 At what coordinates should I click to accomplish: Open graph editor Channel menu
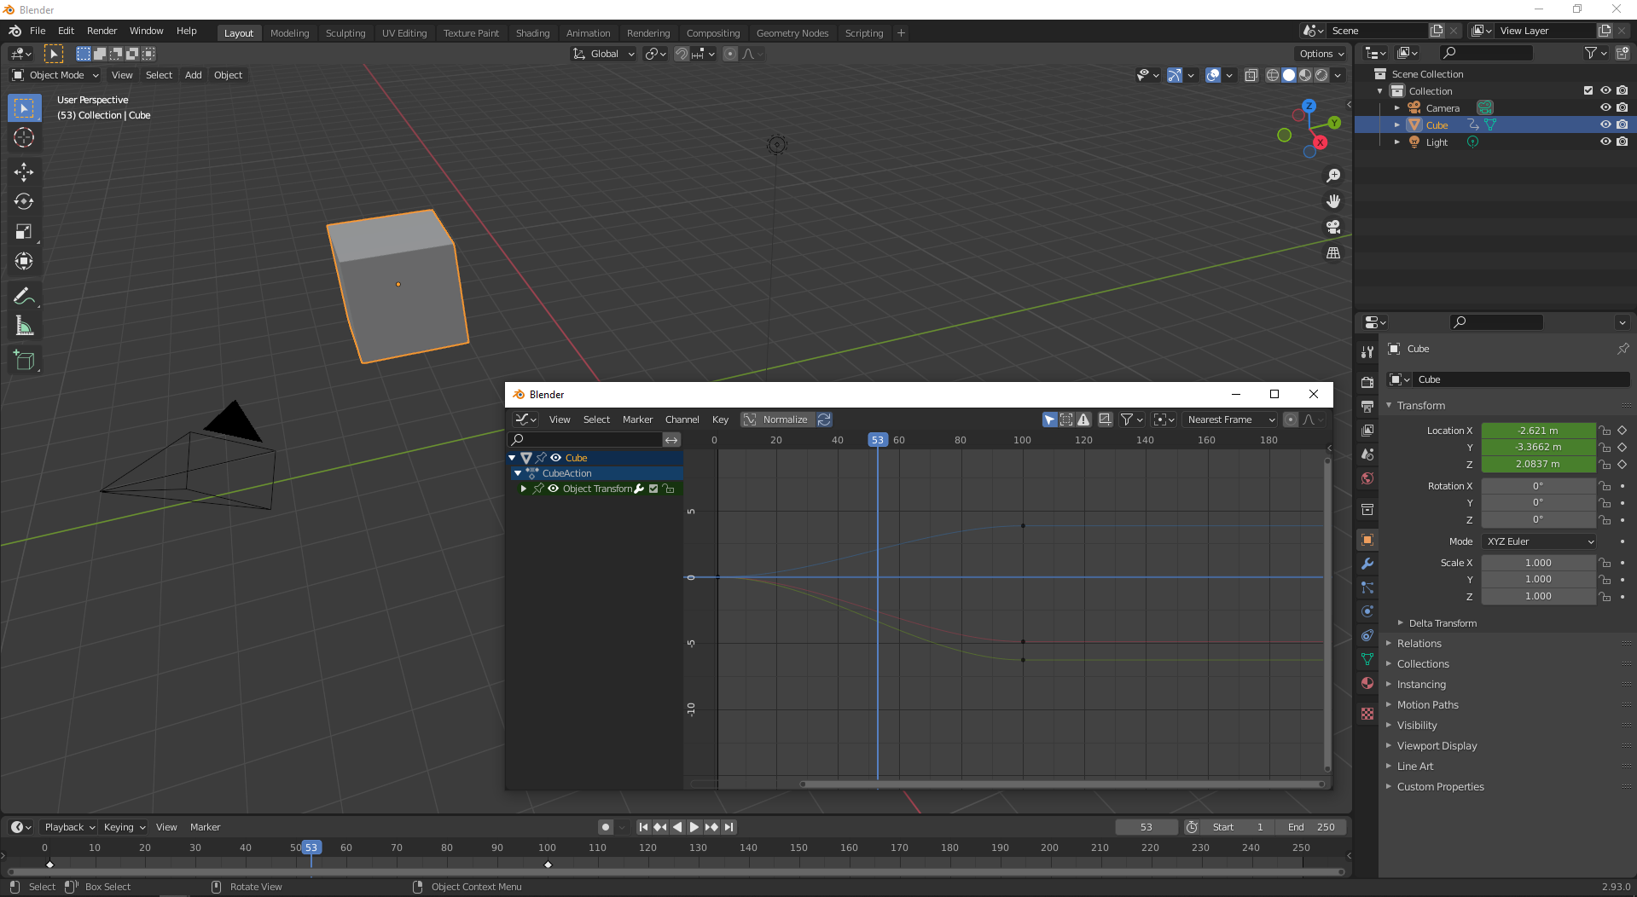tap(682, 420)
